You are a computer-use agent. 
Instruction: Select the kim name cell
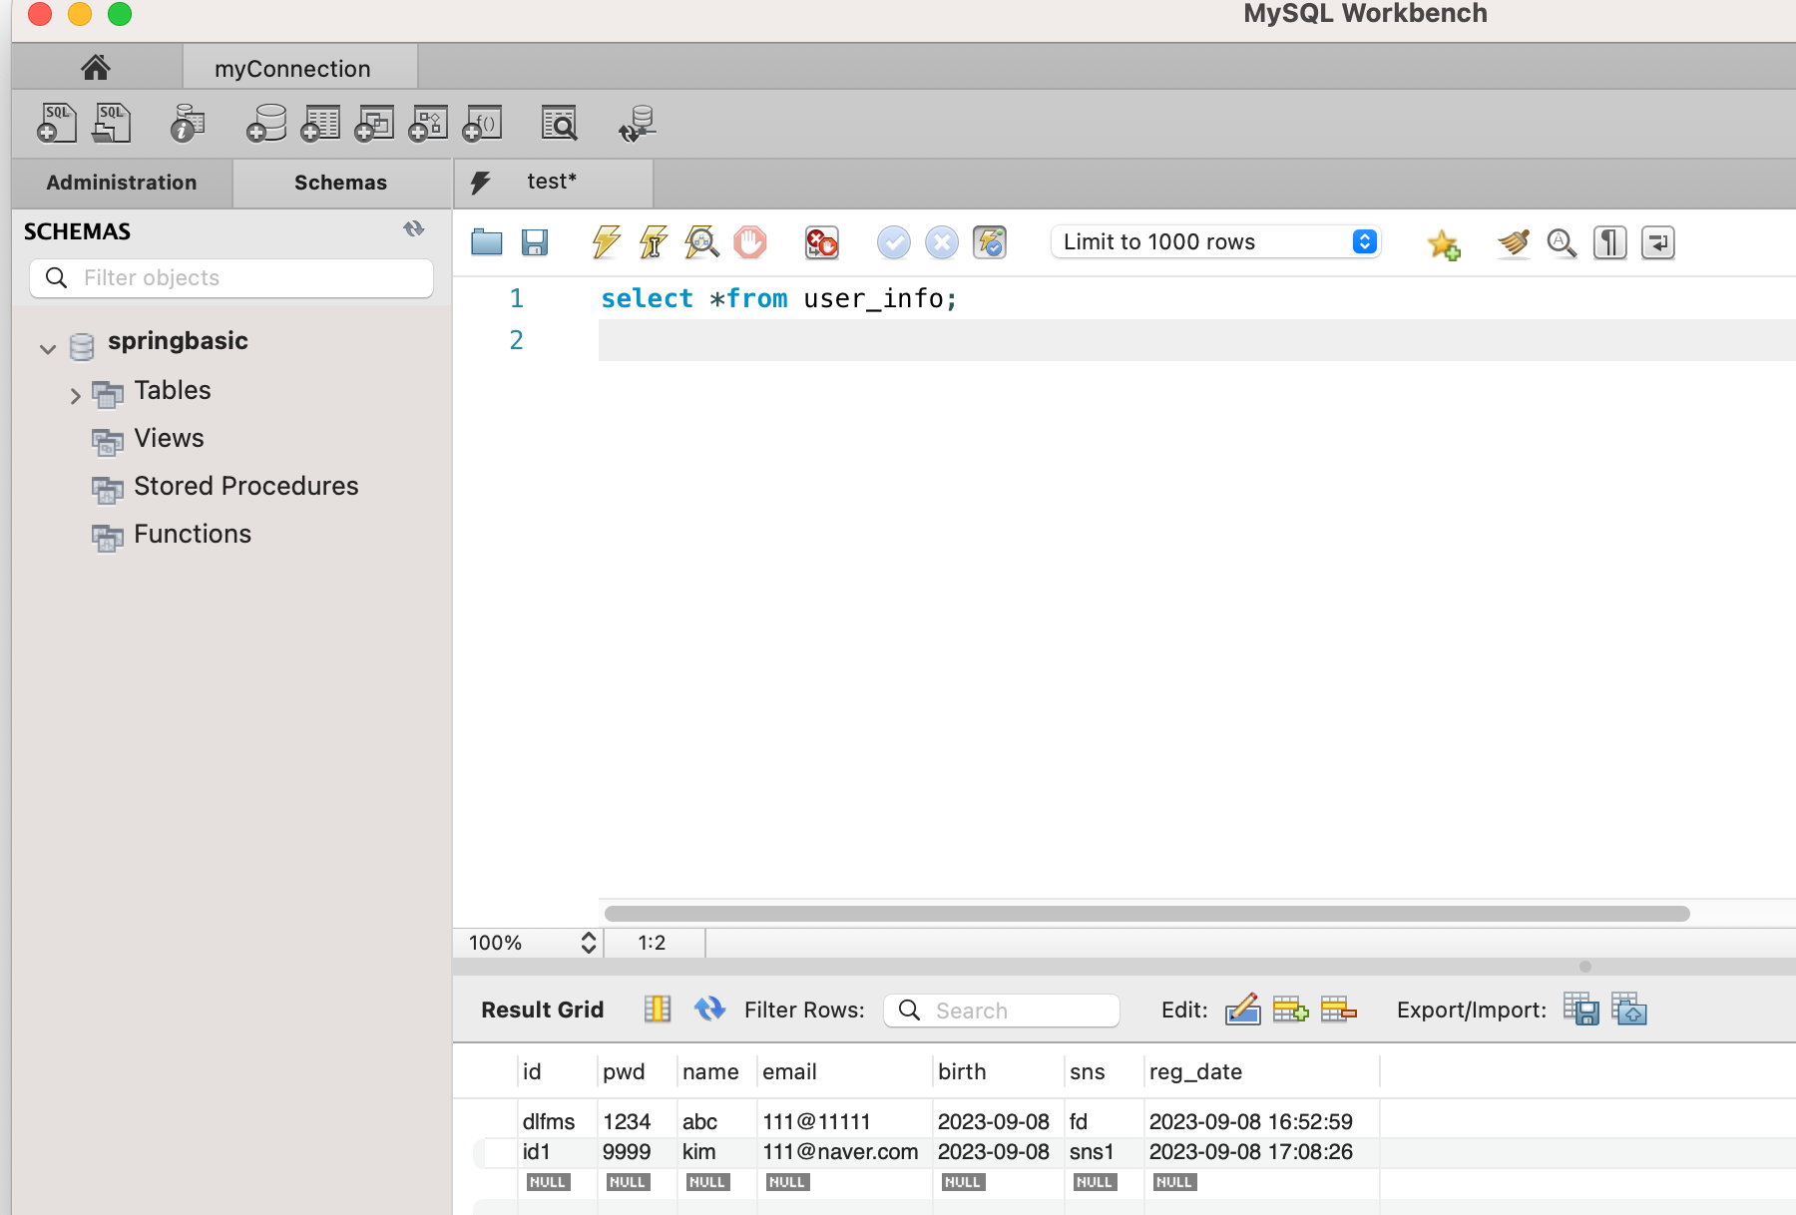point(716,1152)
